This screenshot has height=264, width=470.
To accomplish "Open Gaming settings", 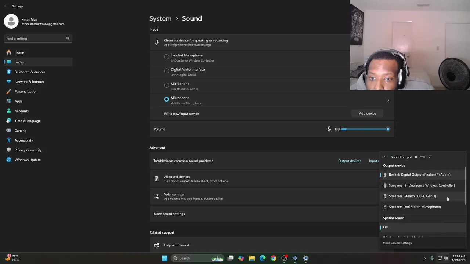I will click(38, 131).
